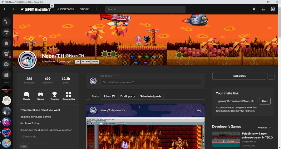Click the '1 day' post timestamp
This screenshot has width=281, height=149.
[198, 110]
